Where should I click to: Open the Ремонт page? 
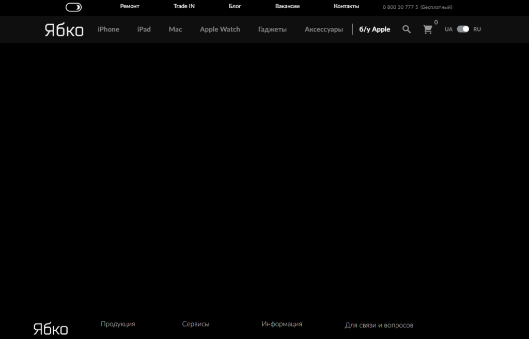130,6
